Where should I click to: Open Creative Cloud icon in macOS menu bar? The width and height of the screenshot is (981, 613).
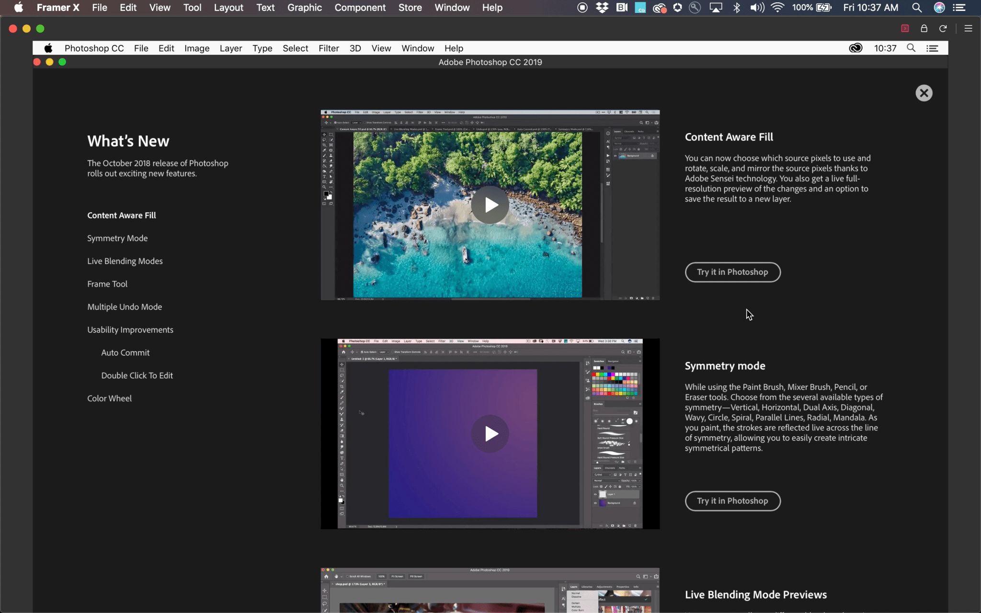click(660, 8)
